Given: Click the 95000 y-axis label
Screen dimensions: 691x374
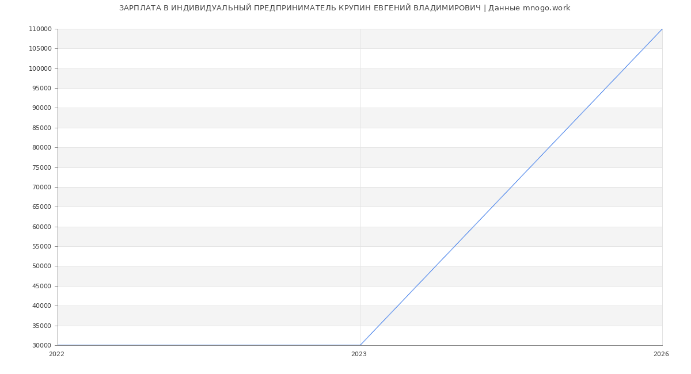Looking at the screenshot, I should point(41,89).
